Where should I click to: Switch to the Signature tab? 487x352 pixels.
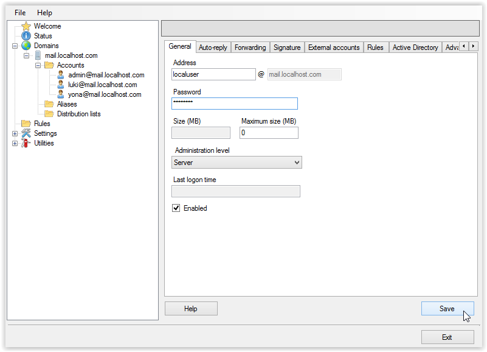coord(287,48)
